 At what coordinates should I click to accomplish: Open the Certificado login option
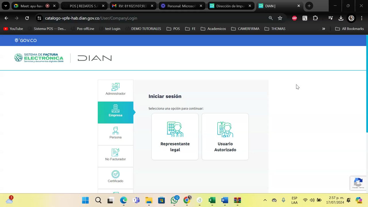[115, 178]
